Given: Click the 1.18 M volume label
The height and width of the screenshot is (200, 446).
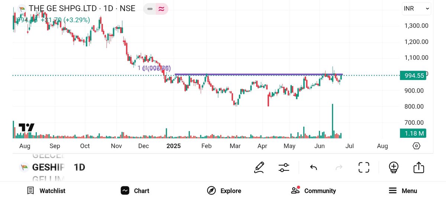Looking at the screenshot, I should tap(413, 133).
